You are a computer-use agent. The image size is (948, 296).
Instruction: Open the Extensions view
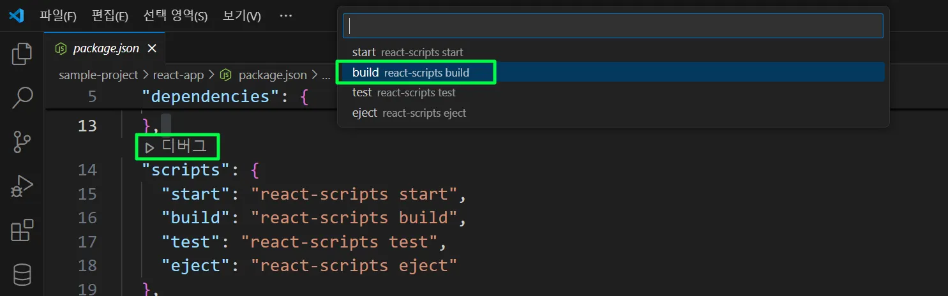22,230
